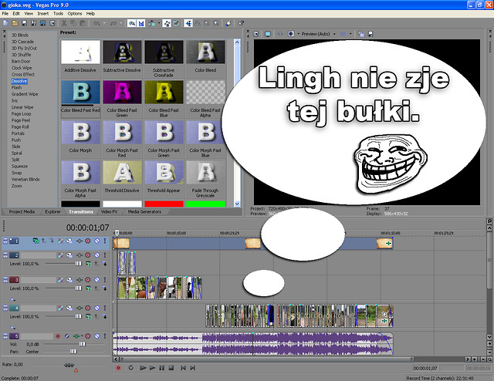The height and width of the screenshot is (381, 494).
Task: Open the What's This help icon
Action: coord(241,23)
